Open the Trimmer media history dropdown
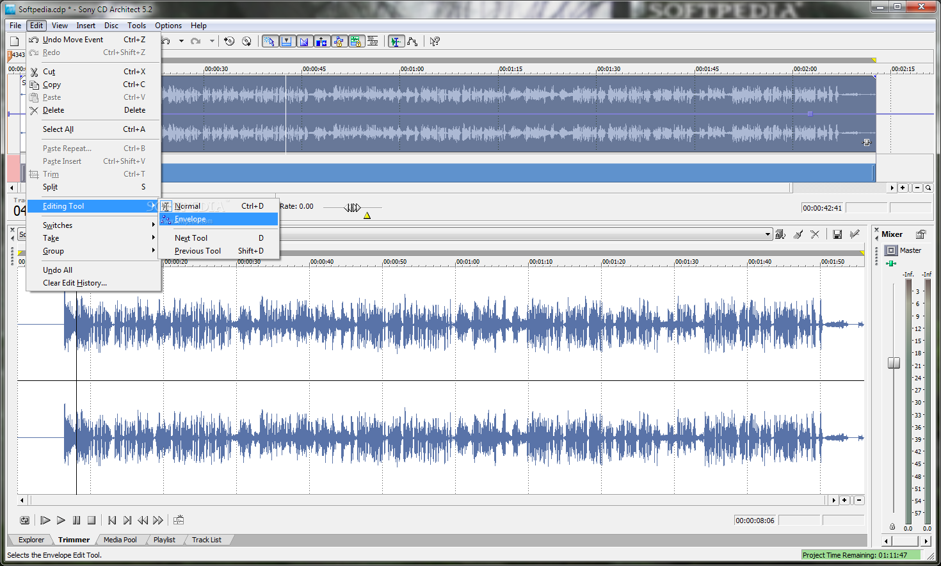Viewport: 941px width, 566px height. [768, 234]
